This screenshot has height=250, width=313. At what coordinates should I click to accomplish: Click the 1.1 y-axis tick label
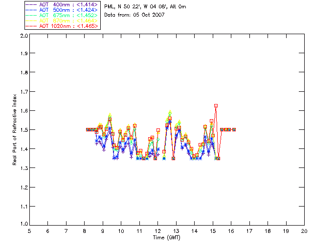(x=24, y=207)
